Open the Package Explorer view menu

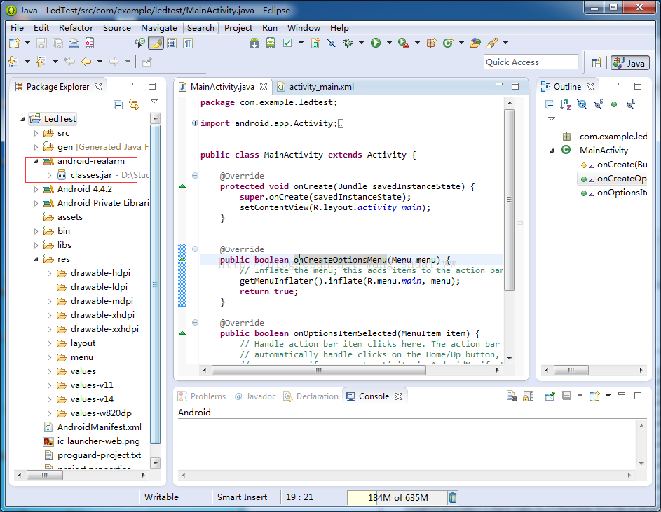point(154,102)
